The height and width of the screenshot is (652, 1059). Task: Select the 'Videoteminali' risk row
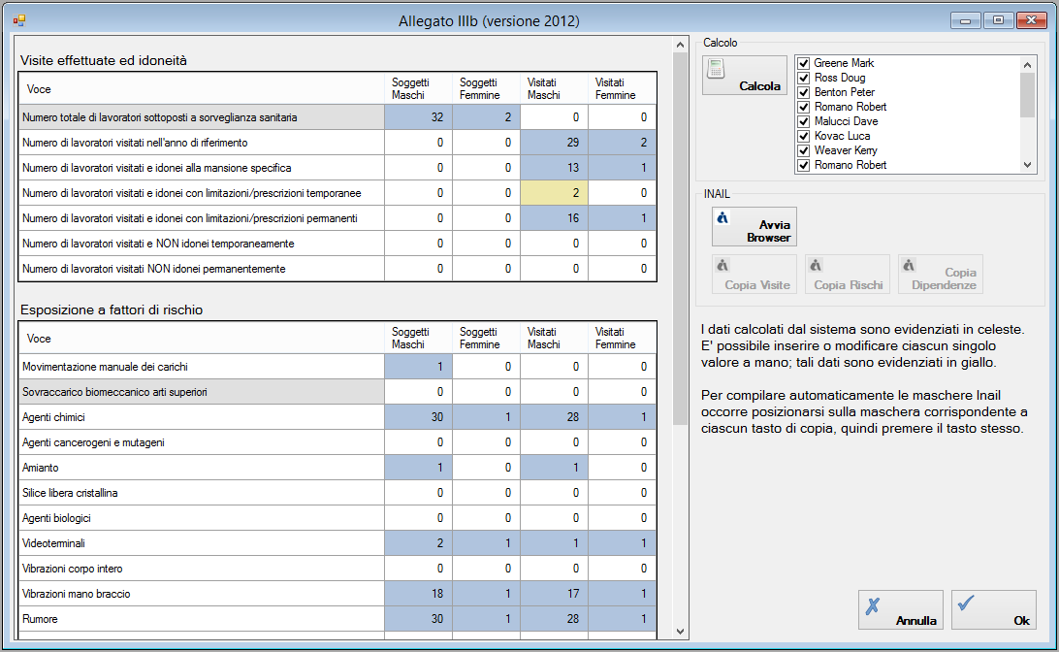coord(337,543)
